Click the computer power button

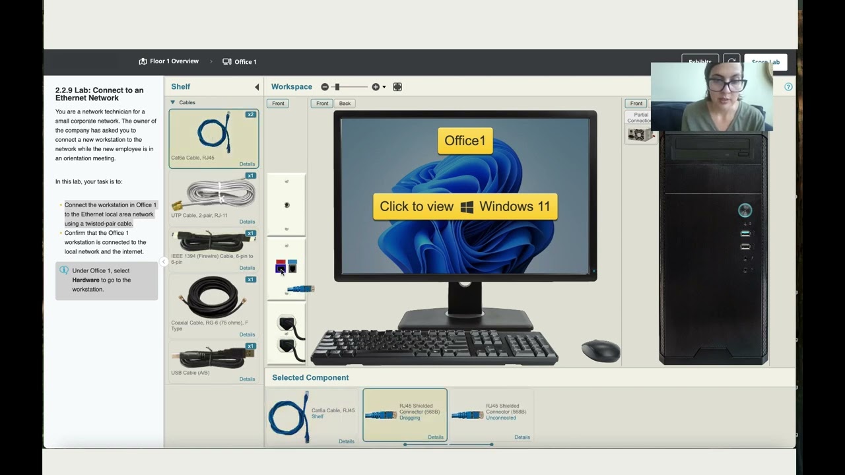click(745, 210)
